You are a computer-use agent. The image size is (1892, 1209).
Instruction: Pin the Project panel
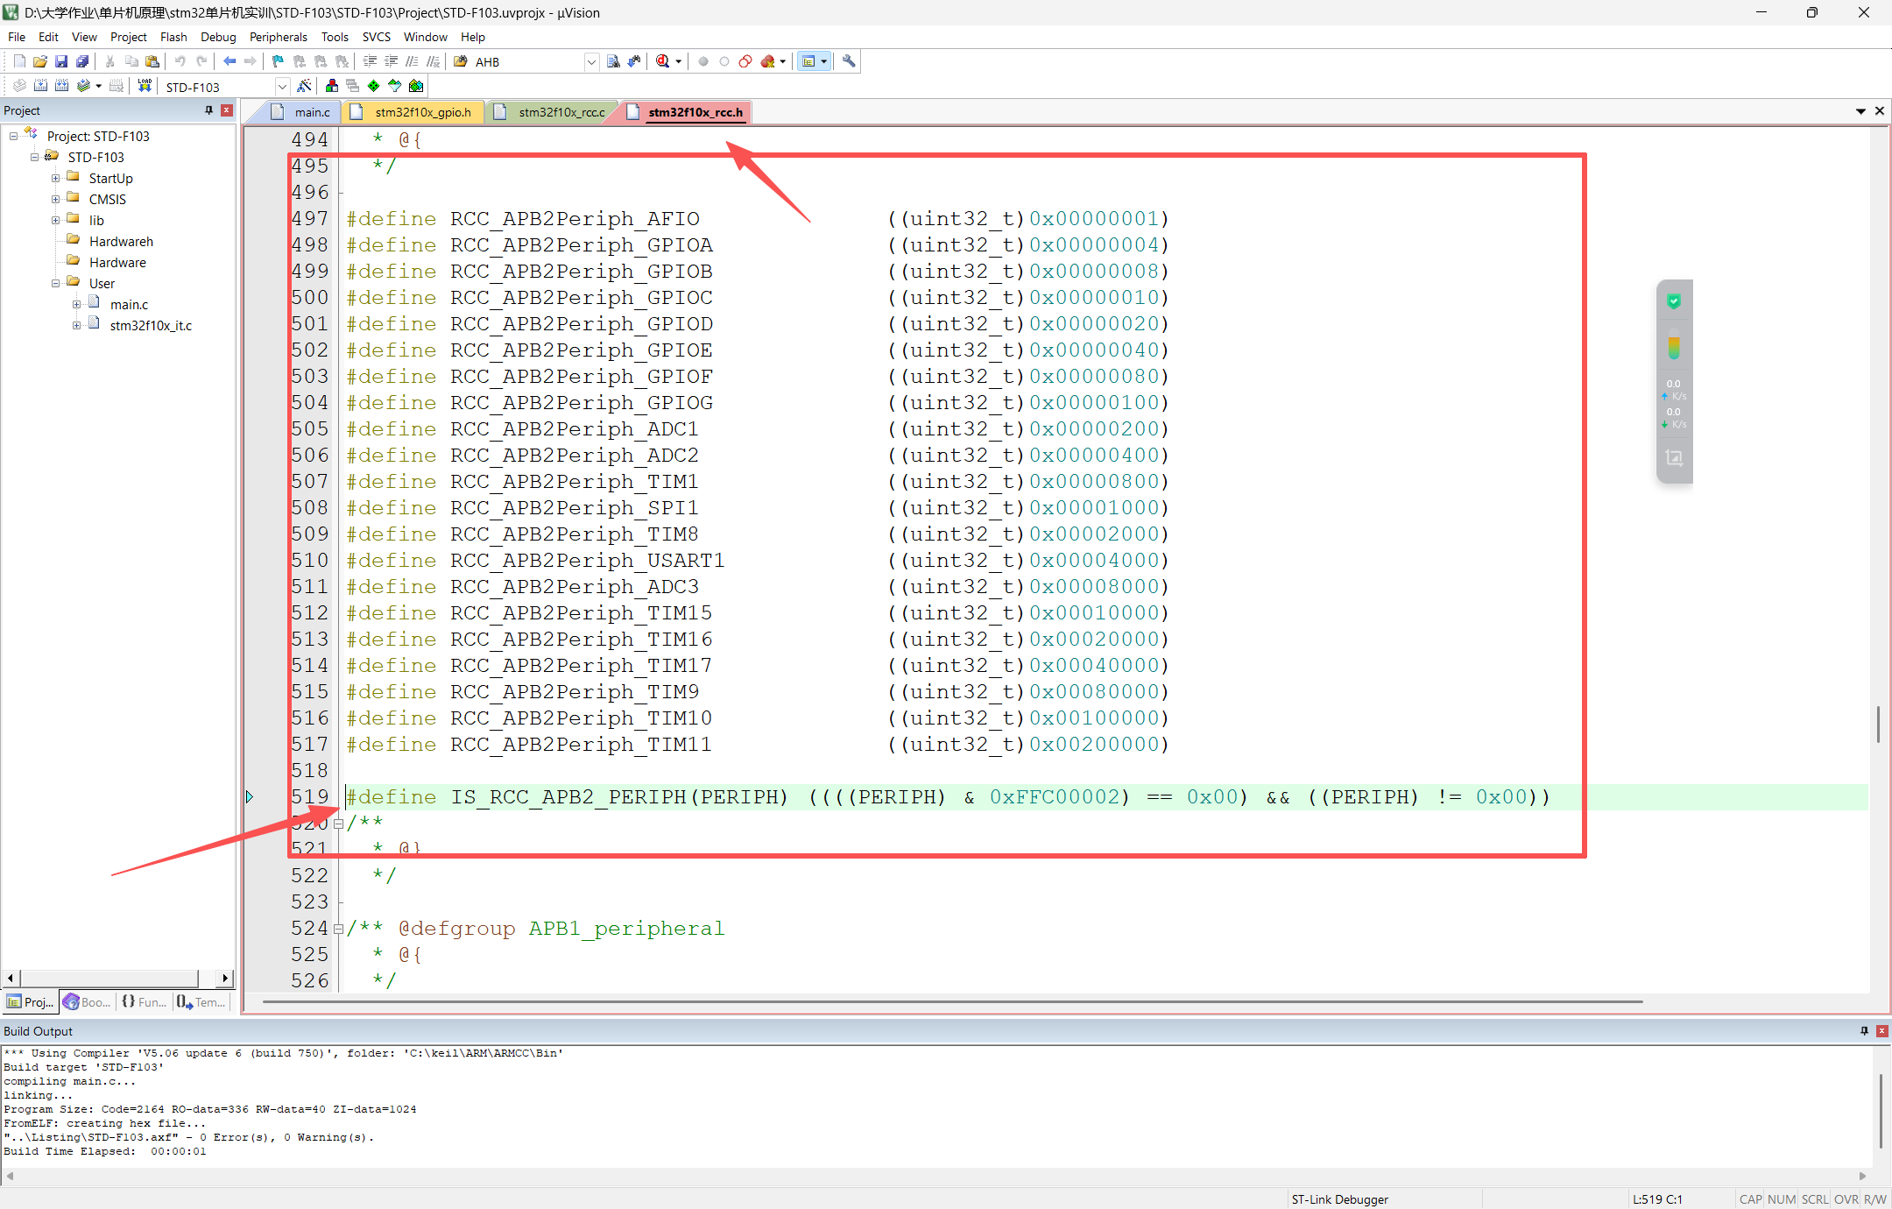pos(208,110)
